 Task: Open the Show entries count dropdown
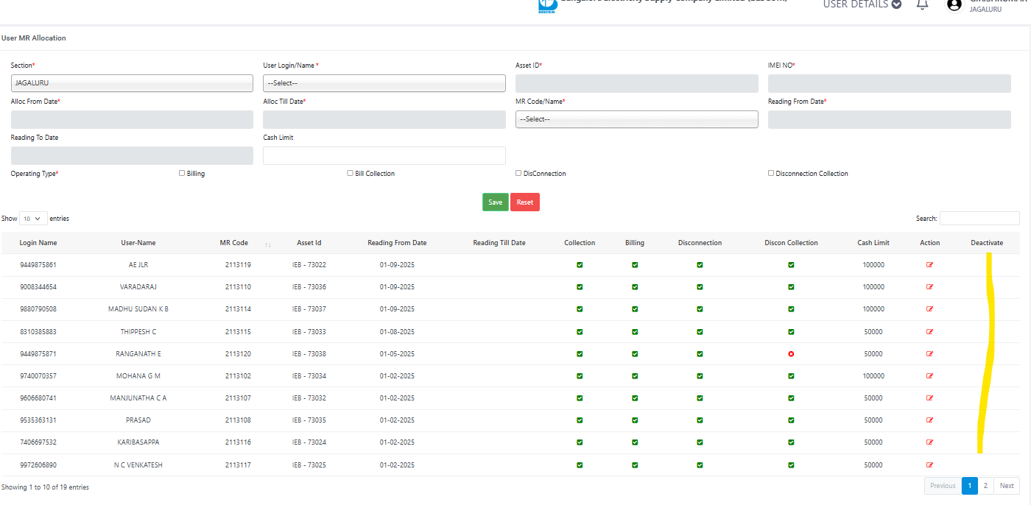pyautogui.click(x=33, y=219)
